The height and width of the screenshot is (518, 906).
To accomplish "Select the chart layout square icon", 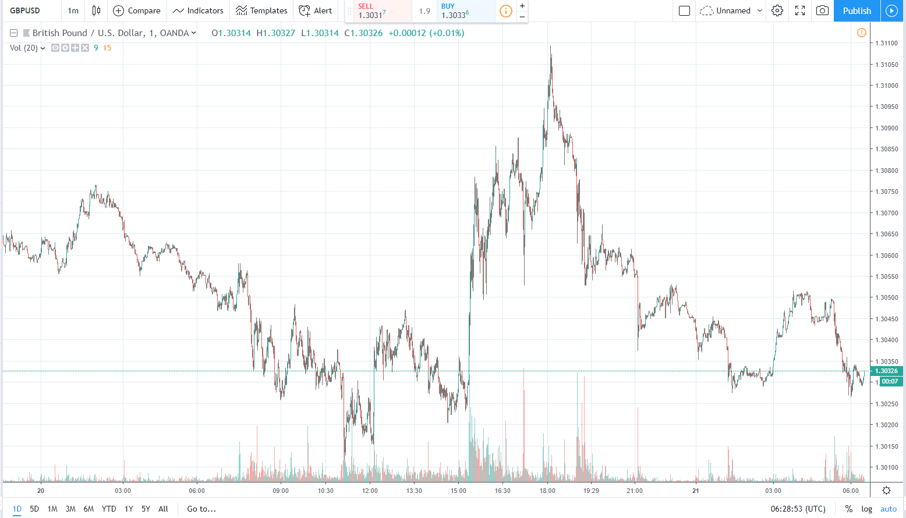I will [x=685, y=10].
